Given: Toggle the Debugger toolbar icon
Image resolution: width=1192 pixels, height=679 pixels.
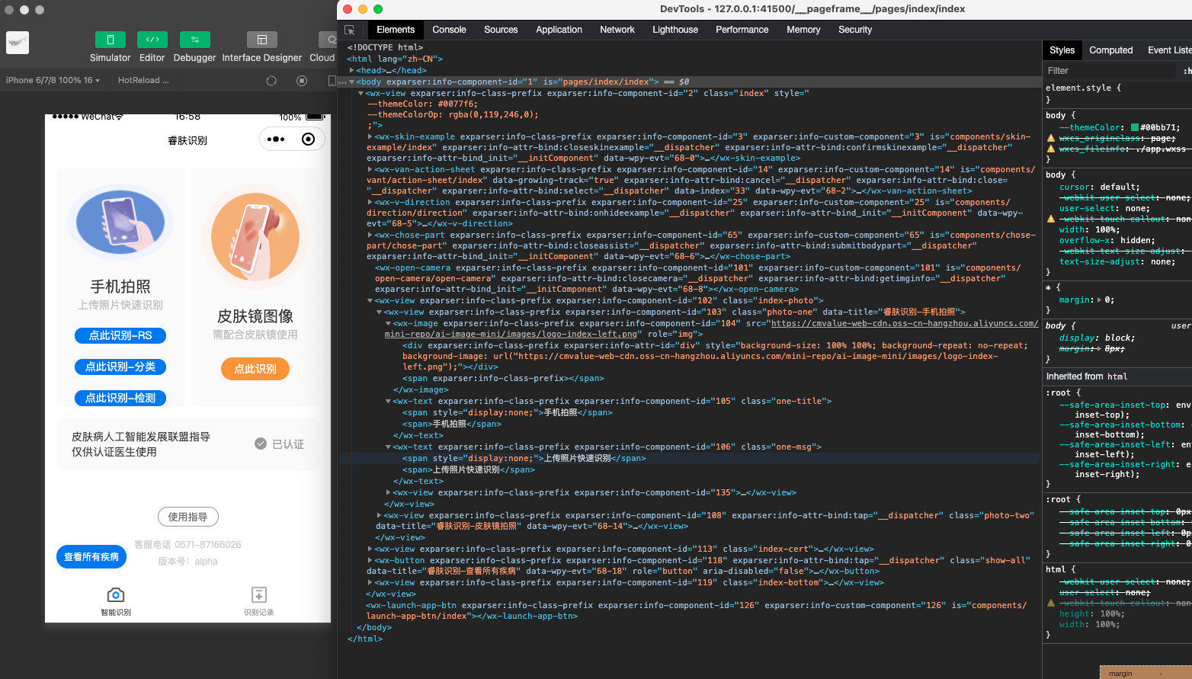Looking at the screenshot, I should (x=195, y=40).
